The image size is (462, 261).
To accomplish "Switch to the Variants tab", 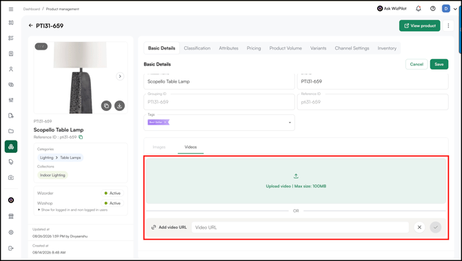I will coord(318,48).
